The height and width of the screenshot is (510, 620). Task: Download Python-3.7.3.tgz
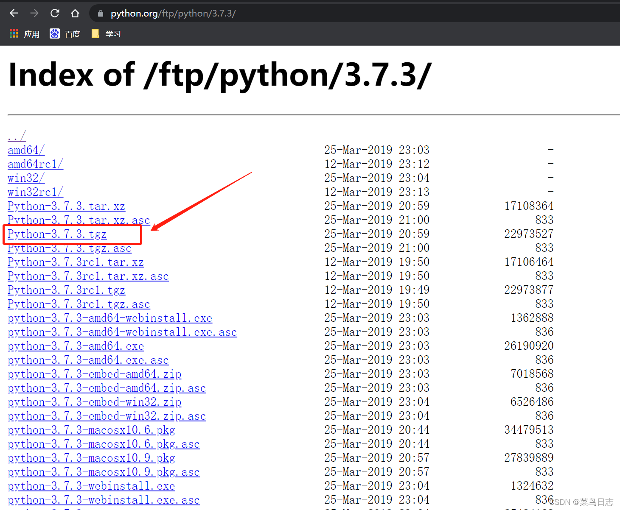coord(57,234)
